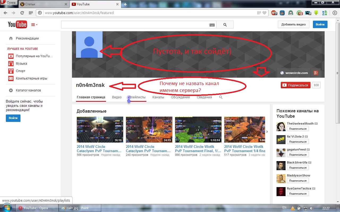
Task: Open video title with 240 просмотров
Action: coord(148,149)
